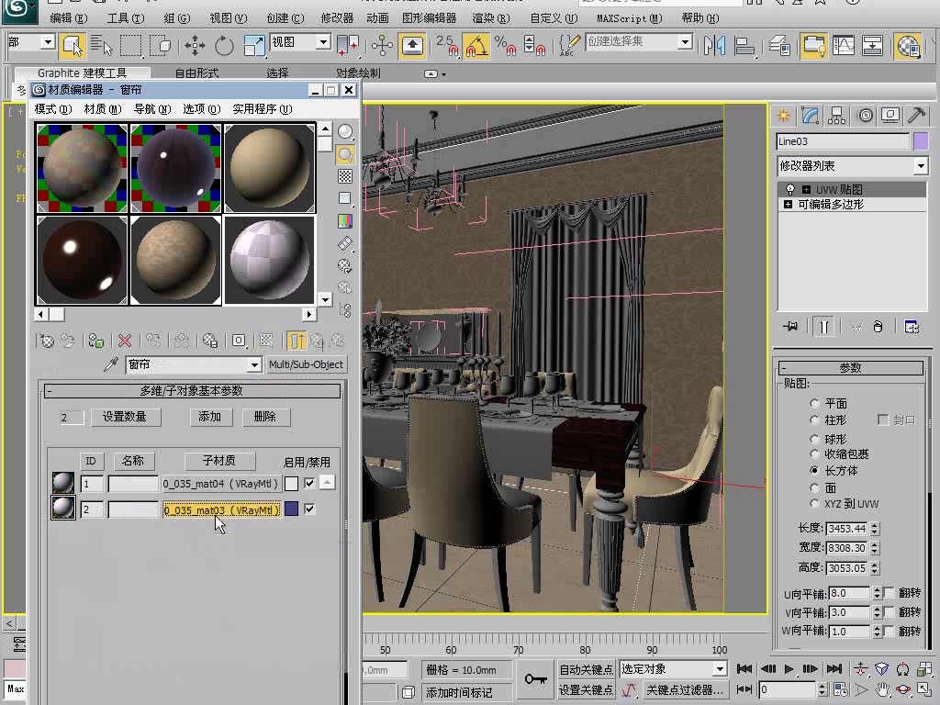
Task: Click the 0_035_mat03 sub-material slot
Action: tap(223, 509)
